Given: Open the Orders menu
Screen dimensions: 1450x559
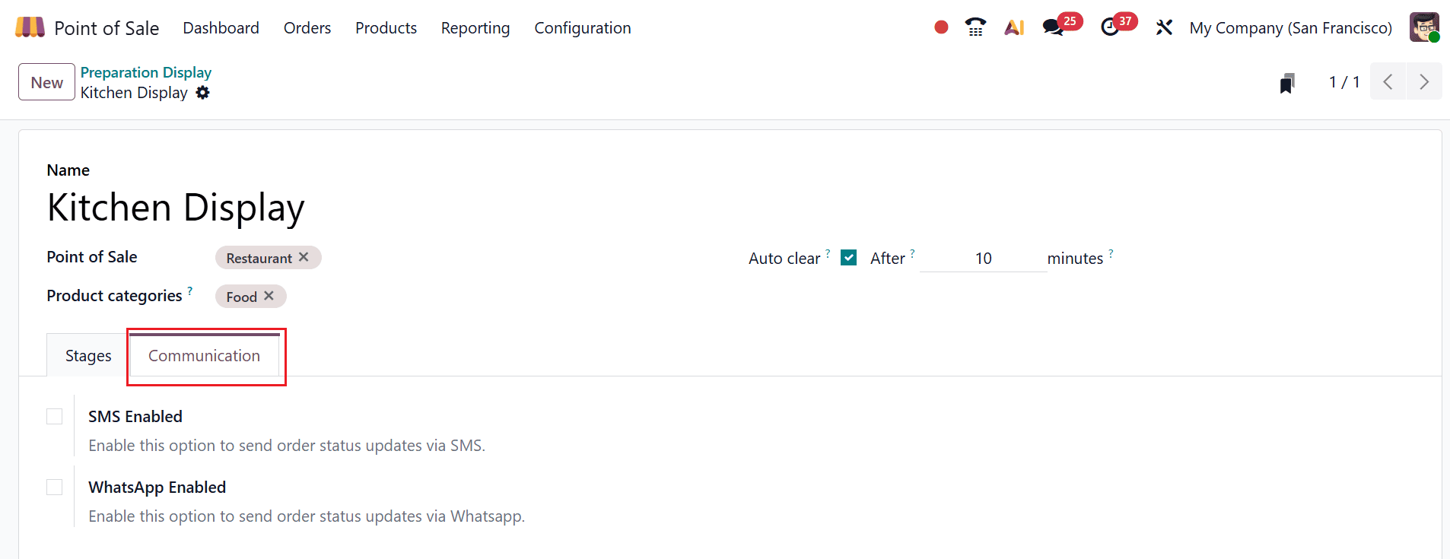Looking at the screenshot, I should 307,28.
